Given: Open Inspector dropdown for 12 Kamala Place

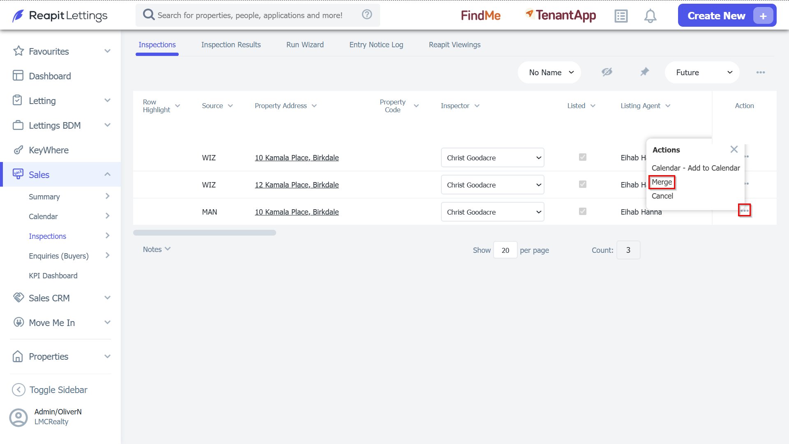Looking at the screenshot, I should 492,185.
